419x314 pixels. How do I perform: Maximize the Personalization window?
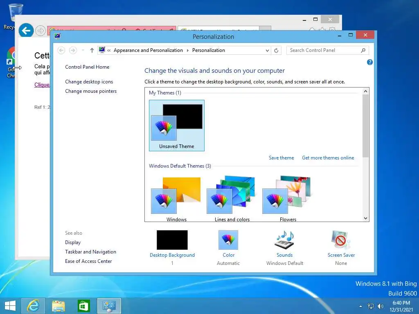point(351,35)
